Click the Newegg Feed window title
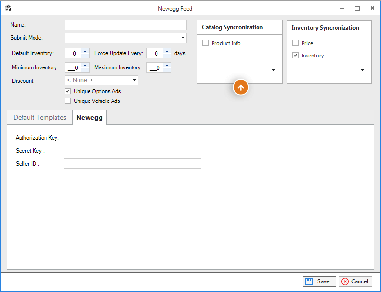Viewport: 381px width, 292px height. coord(175,9)
